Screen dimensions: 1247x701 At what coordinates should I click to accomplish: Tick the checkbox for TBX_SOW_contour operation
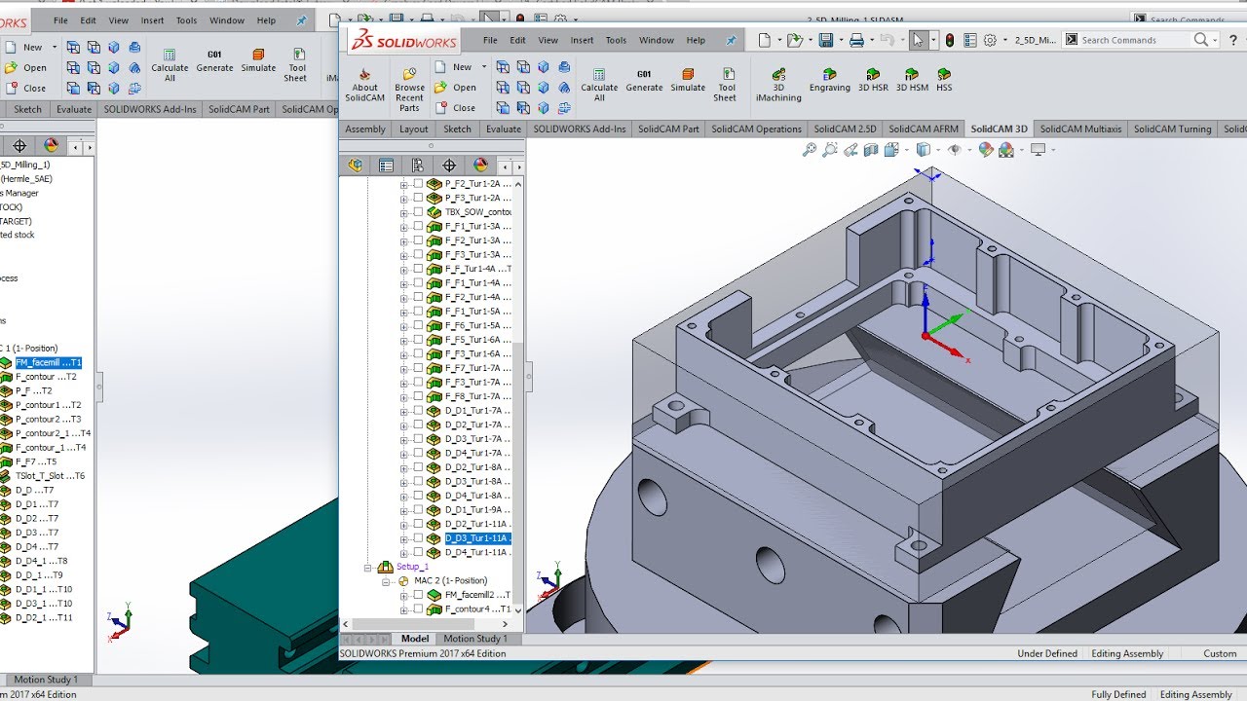tap(419, 211)
